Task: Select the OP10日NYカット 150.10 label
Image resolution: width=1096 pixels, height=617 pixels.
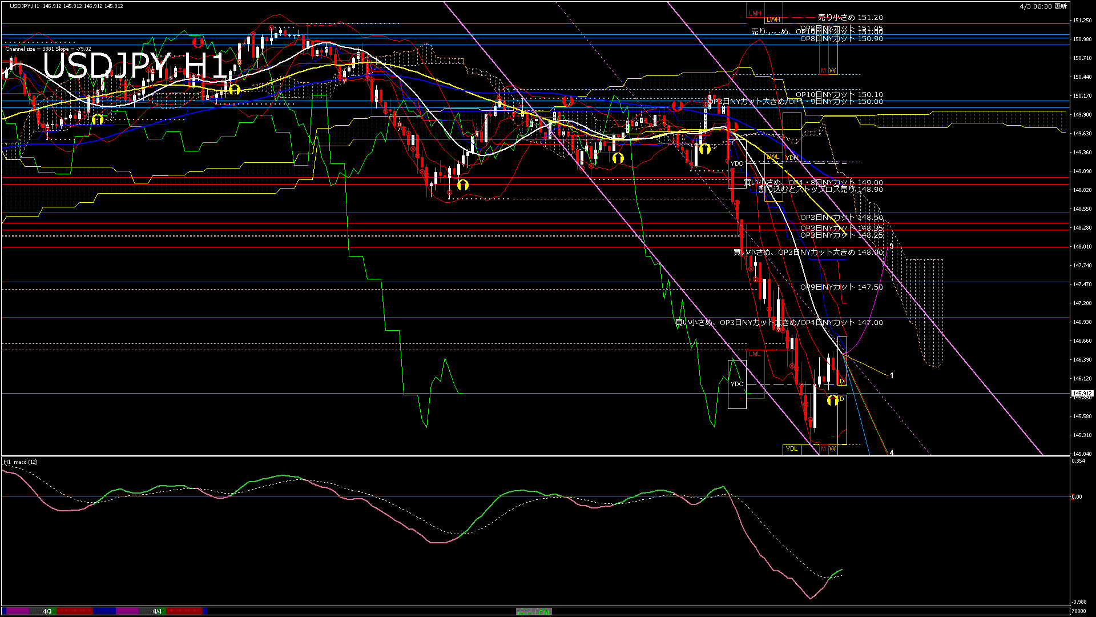Action: pos(839,95)
